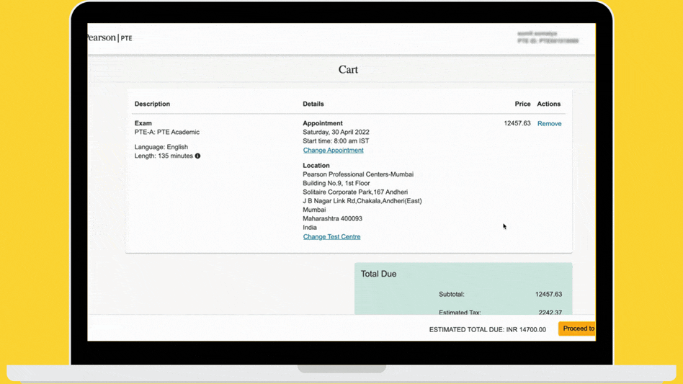
Task: Click 'Start time: 8:00 am IST'
Action: [x=336, y=141]
